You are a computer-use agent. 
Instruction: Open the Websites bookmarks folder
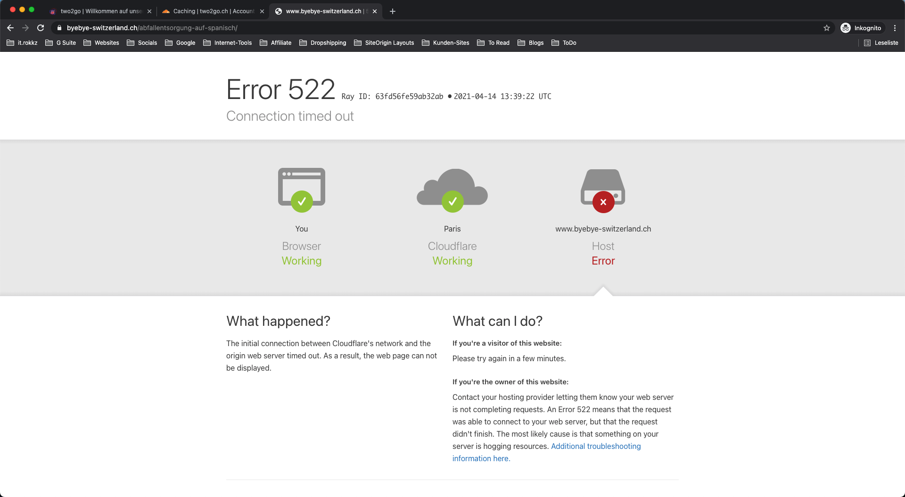[101, 43]
